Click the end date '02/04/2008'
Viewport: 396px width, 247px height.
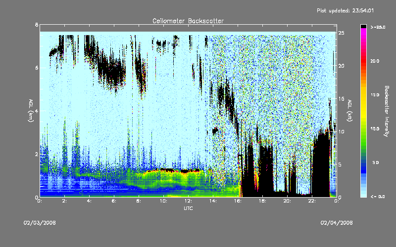pyautogui.click(x=337, y=223)
